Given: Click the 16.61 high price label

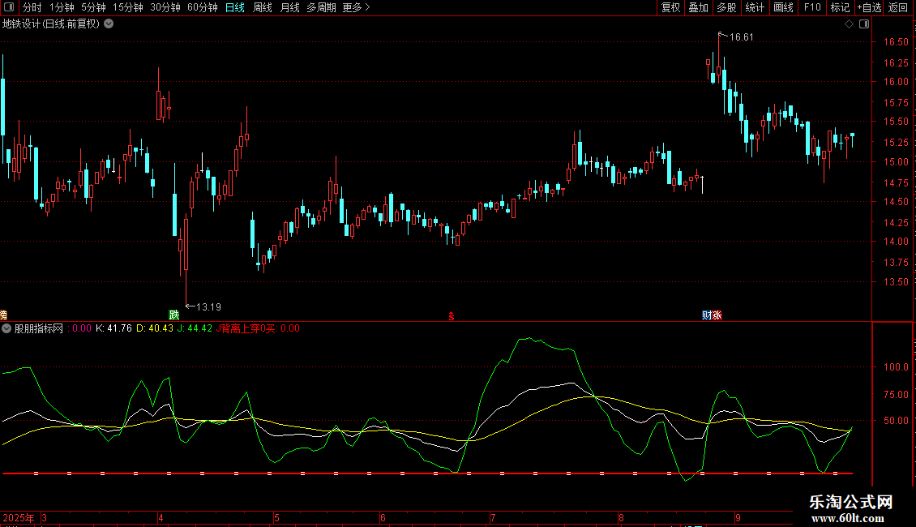Looking at the screenshot, I should tap(741, 37).
